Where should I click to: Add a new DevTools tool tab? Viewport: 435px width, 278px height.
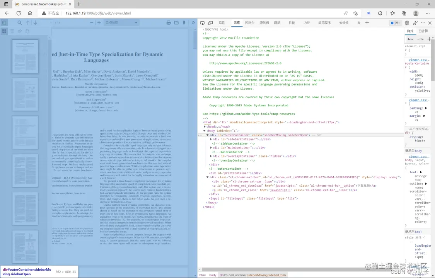pyautogui.click(x=367, y=23)
